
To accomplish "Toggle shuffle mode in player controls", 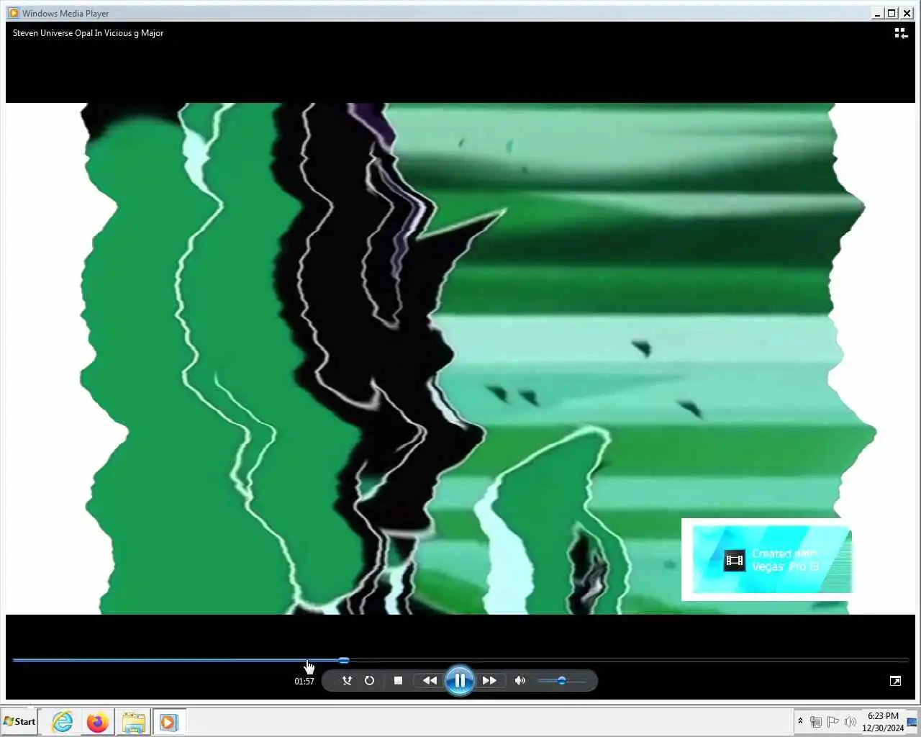I will pos(347,680).
